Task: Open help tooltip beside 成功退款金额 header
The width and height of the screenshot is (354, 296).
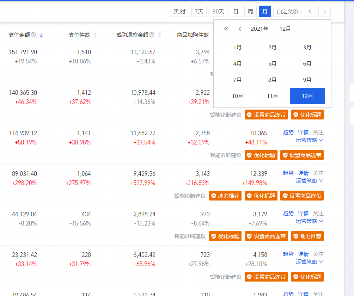Action: click(152, 35)
